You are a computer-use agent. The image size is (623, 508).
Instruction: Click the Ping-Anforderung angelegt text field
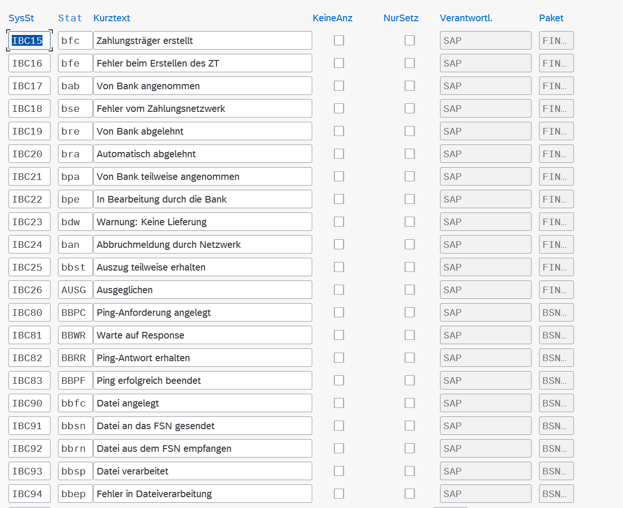click(x=202, y=313)
